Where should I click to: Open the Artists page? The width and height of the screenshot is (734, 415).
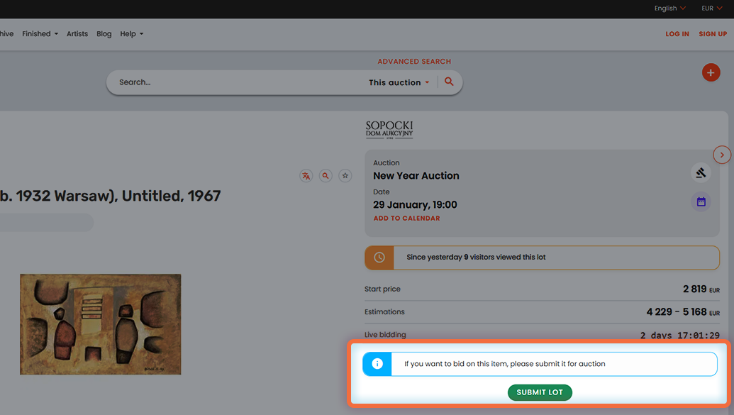tap(77, 34)
